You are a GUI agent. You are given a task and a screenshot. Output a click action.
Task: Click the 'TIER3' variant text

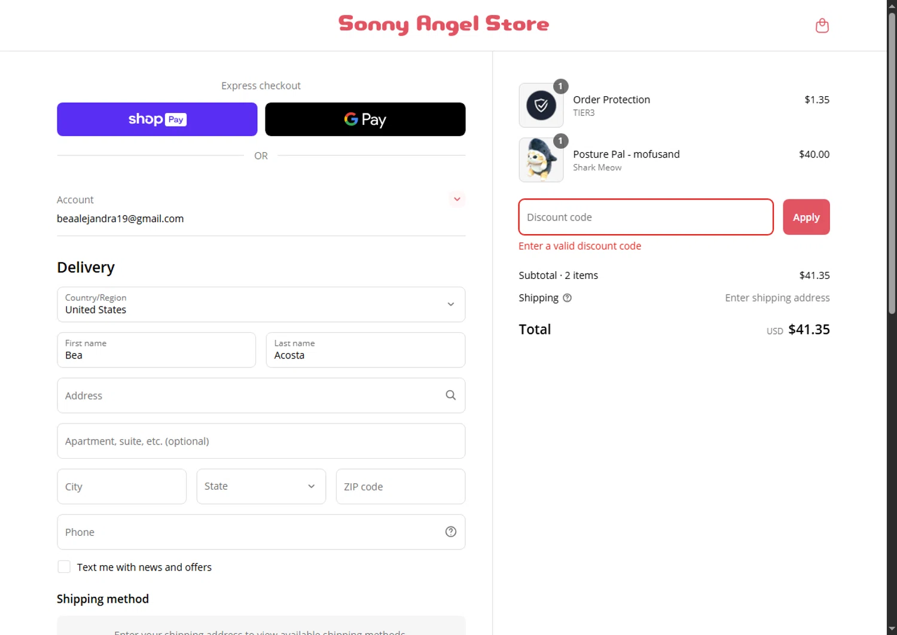tap(584, 113)
